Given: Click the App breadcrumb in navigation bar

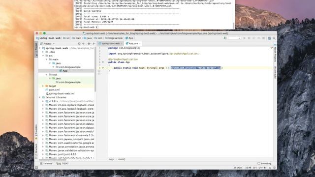Looking at the screenshot, I should (x=129, y=38).
